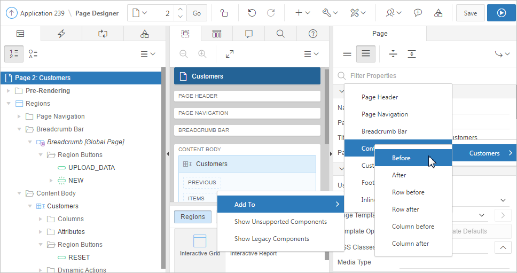
Task: Click the Lock page icon
Action: tap(225, 13)
